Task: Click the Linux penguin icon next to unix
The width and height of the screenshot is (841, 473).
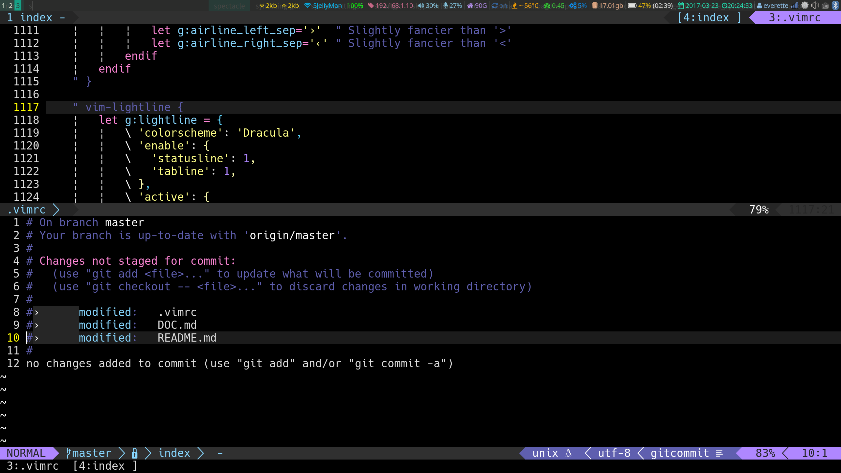Action: 568,453
